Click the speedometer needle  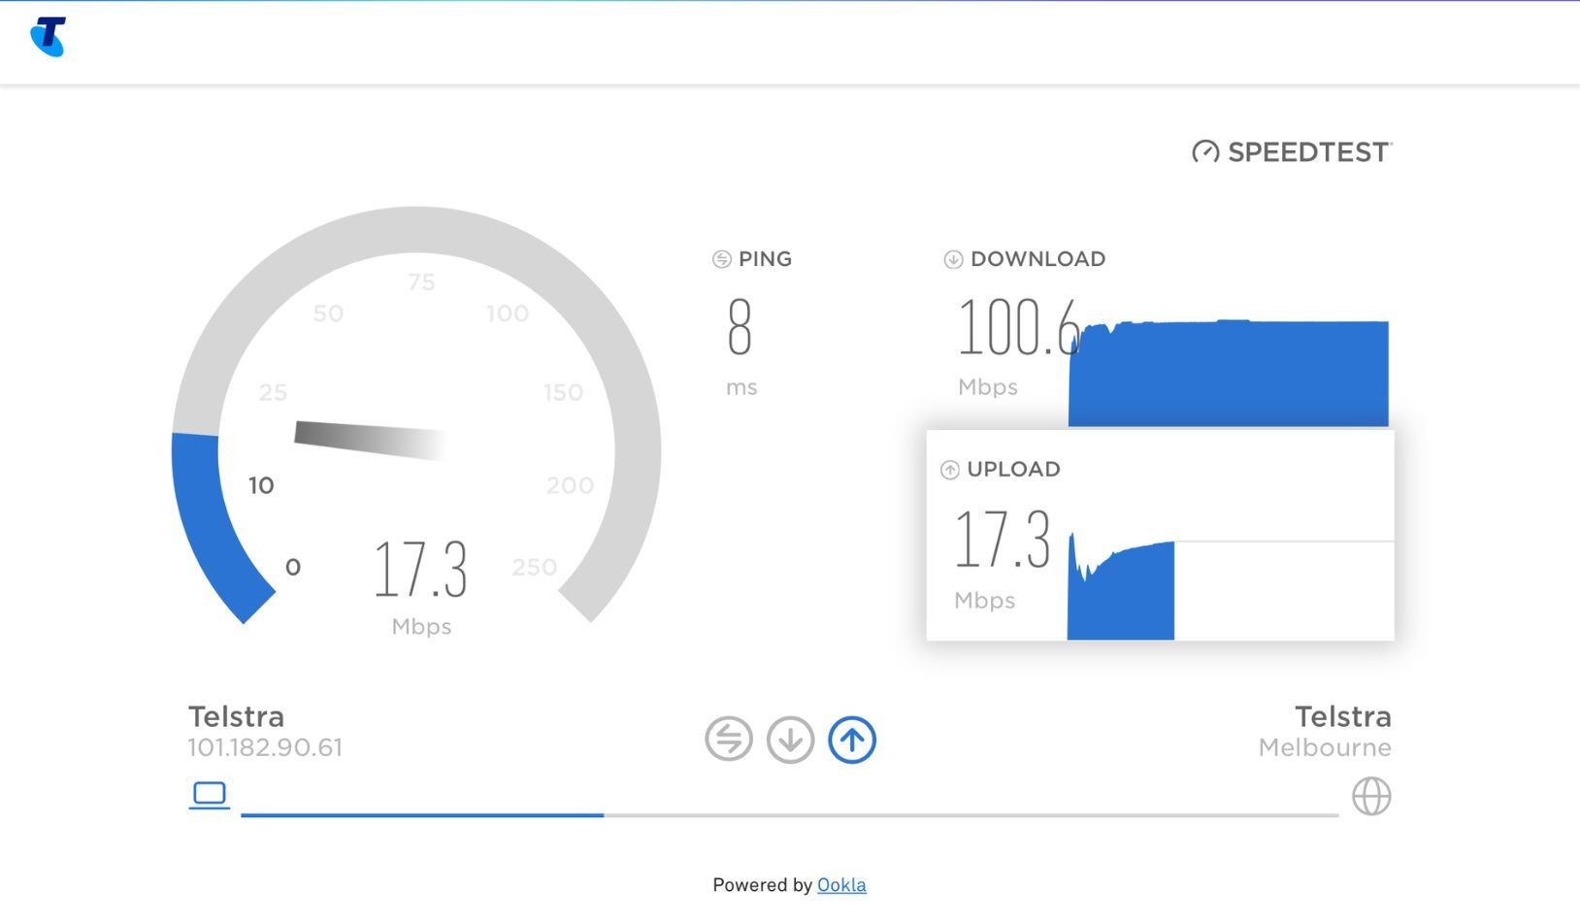370,440
